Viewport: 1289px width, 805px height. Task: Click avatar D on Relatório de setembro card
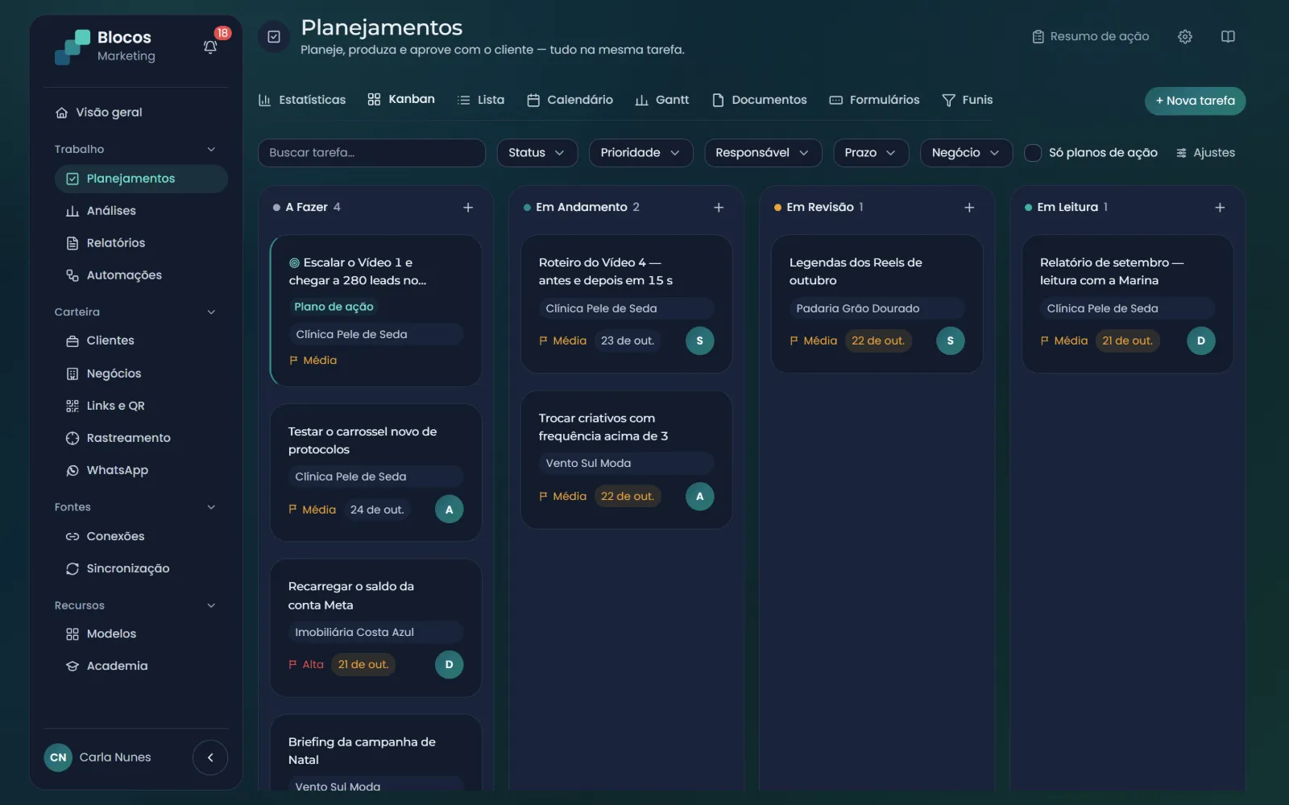pos(1200,341)
